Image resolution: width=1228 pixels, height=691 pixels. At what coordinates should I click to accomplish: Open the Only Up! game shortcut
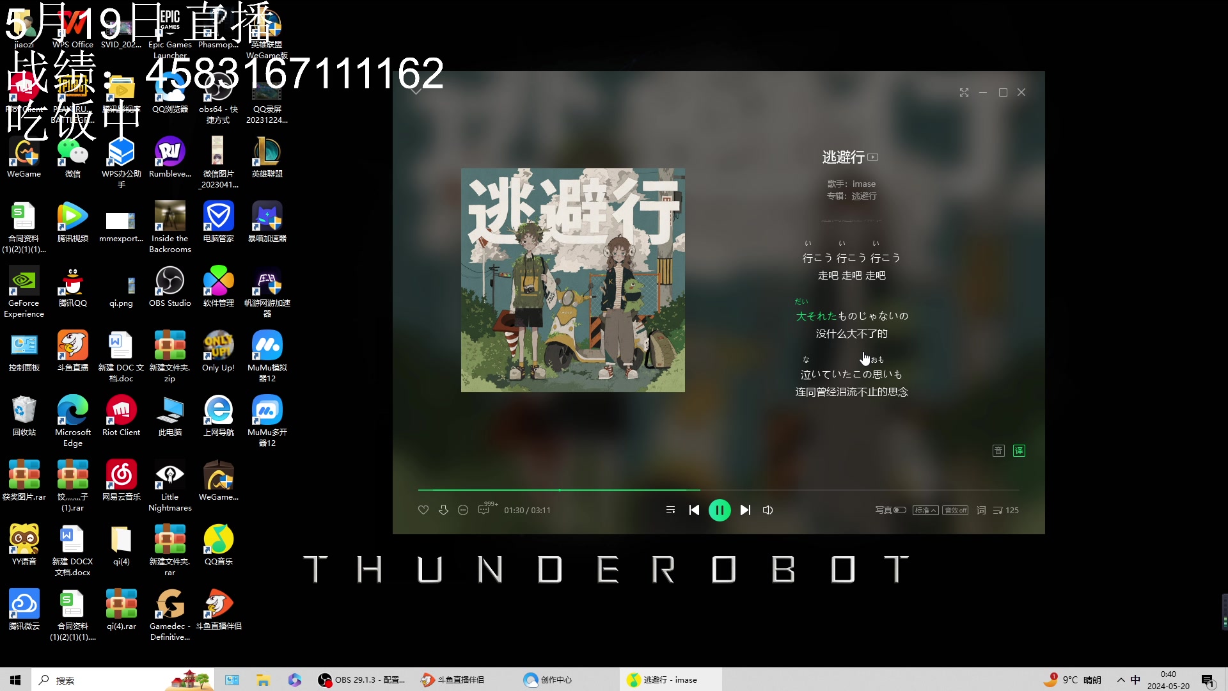point(219,351)
